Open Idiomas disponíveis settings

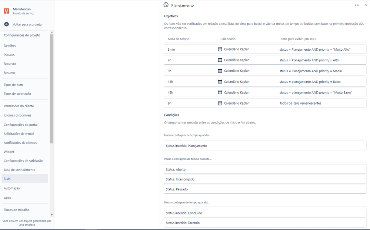[x=17, y=115]
